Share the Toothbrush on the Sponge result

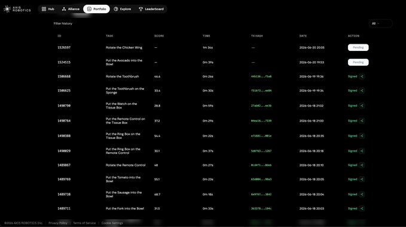point(362,90)
